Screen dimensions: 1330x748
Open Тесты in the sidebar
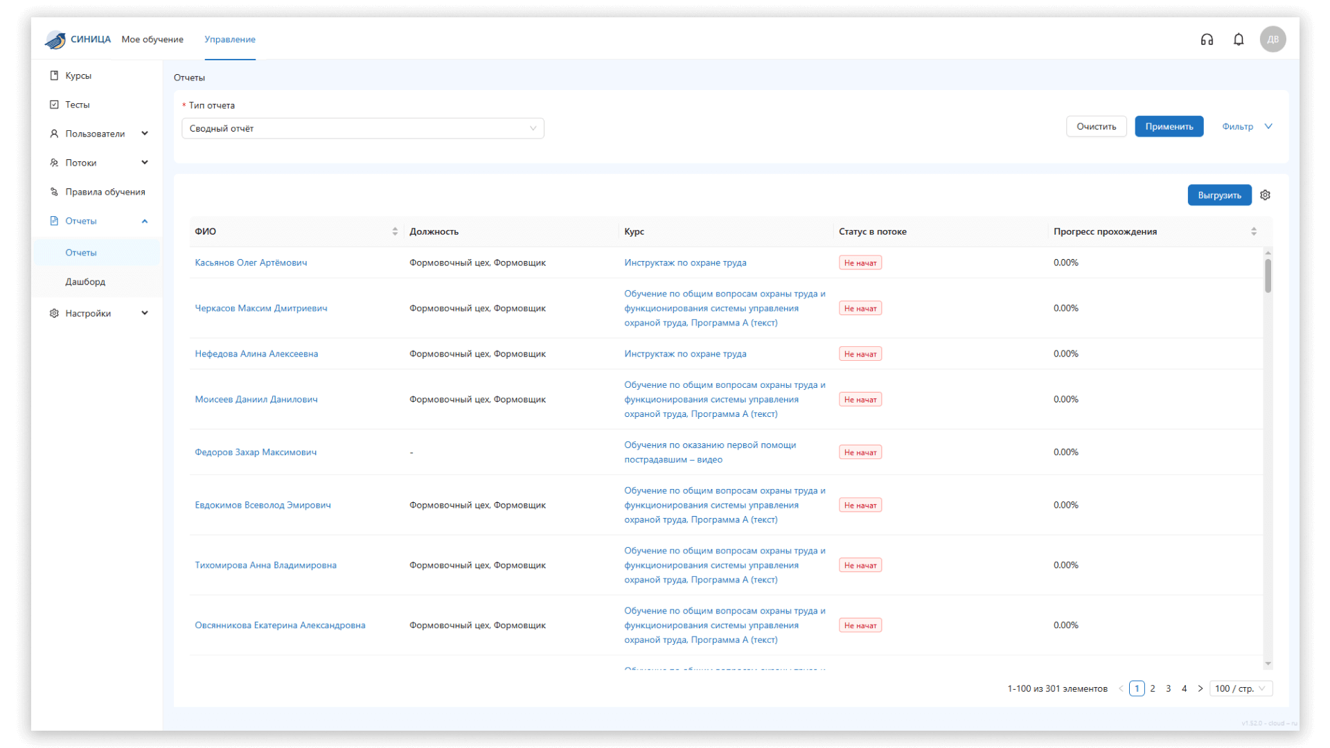point(78,105)
